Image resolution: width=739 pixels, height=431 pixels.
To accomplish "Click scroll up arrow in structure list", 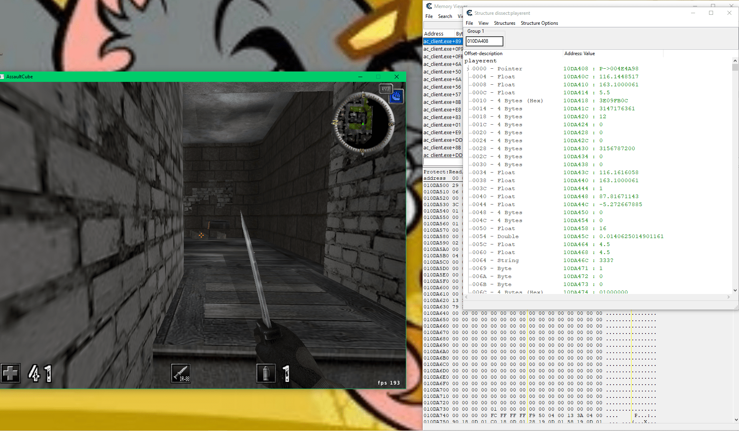I will tap(735, 61).
